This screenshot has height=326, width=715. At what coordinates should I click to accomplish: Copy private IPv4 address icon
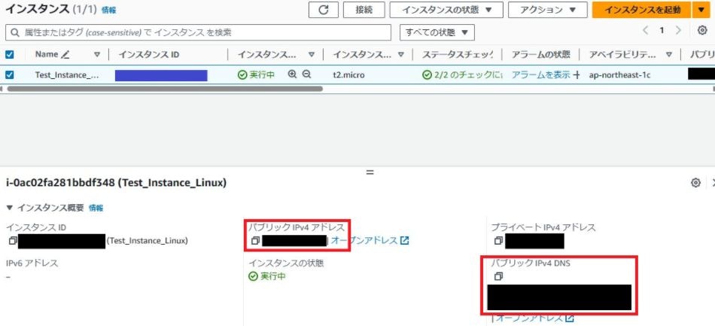pyautogui.click(x=498, y=240)
